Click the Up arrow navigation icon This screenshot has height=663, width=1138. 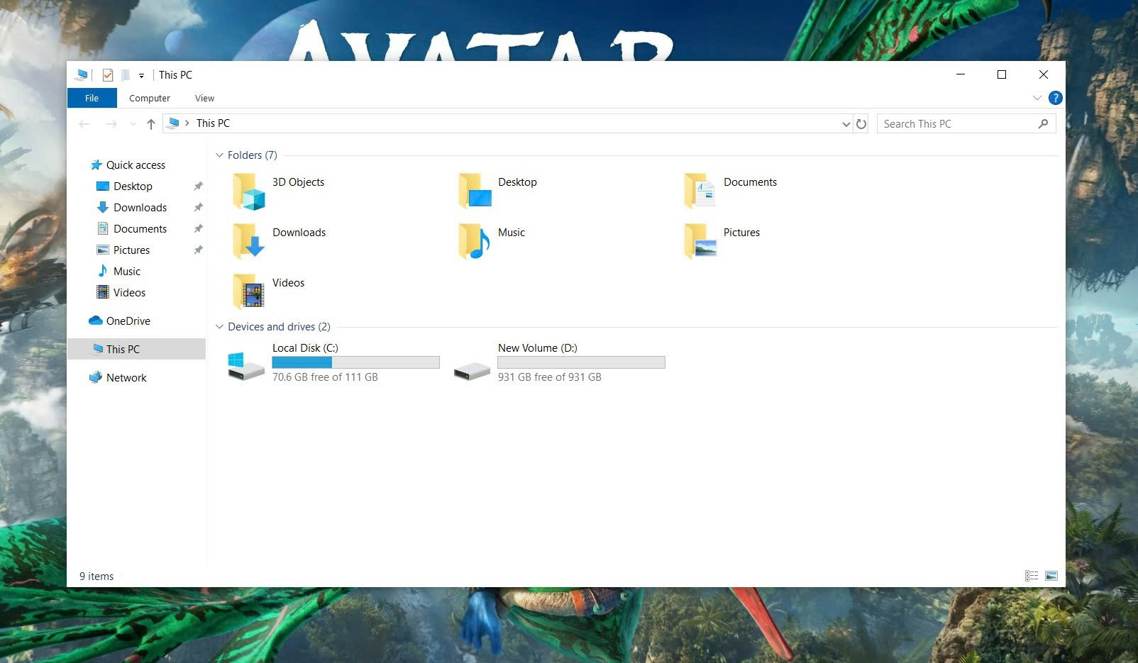click(150, 124)
